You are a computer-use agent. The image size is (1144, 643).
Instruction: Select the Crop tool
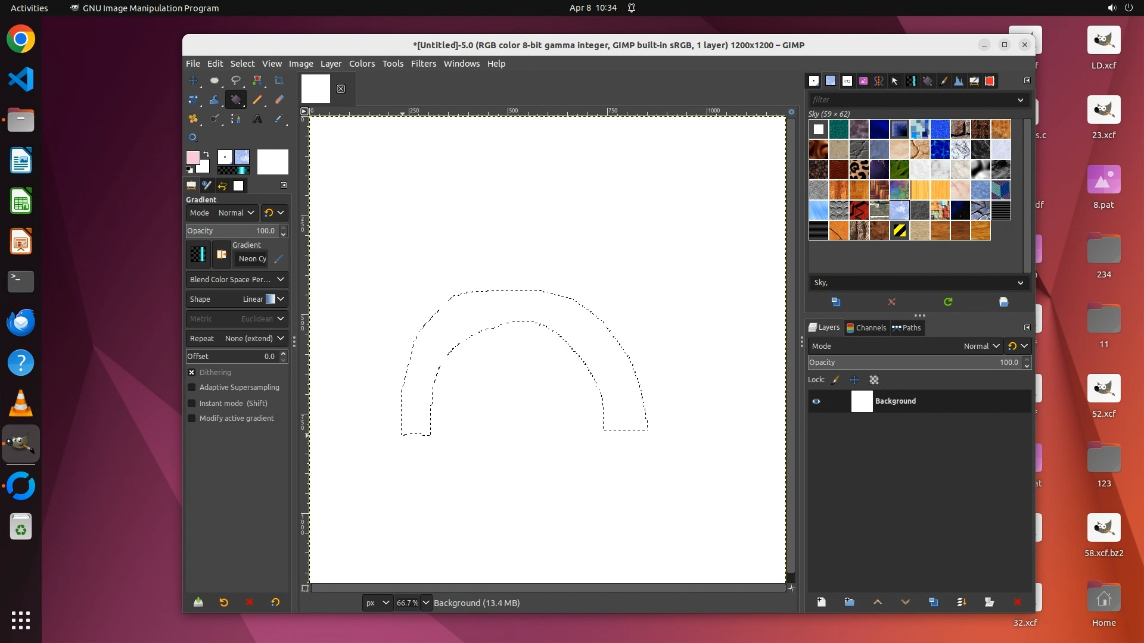point(279,80)
